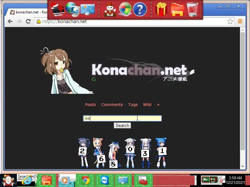Click the Konachan.net logo image

[x=143, y=70]
